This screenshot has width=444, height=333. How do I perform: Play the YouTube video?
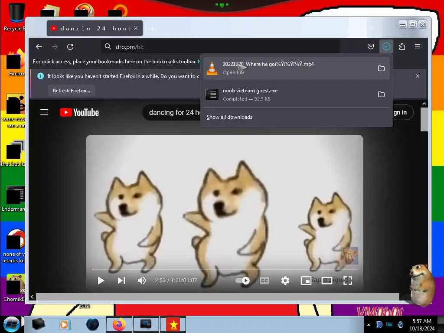[x=101, y=281]
